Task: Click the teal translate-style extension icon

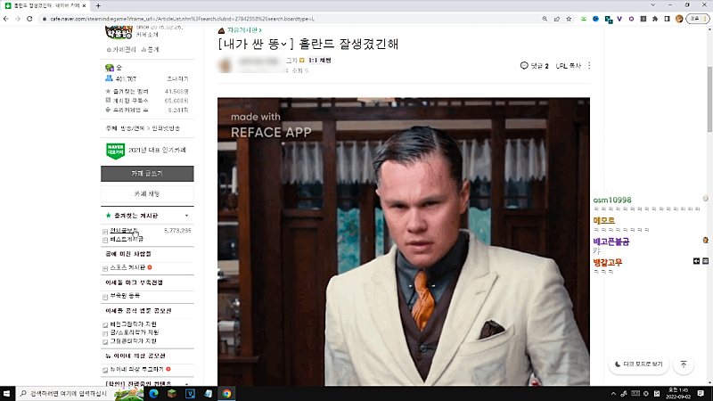Action: coord(609,20)
